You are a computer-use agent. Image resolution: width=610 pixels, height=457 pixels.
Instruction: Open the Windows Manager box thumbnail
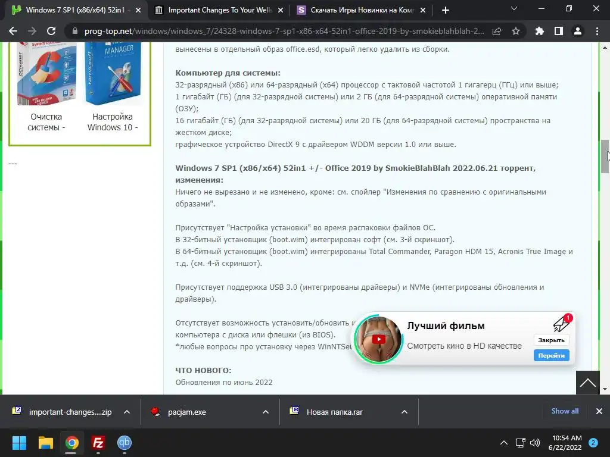coord(113,73)
